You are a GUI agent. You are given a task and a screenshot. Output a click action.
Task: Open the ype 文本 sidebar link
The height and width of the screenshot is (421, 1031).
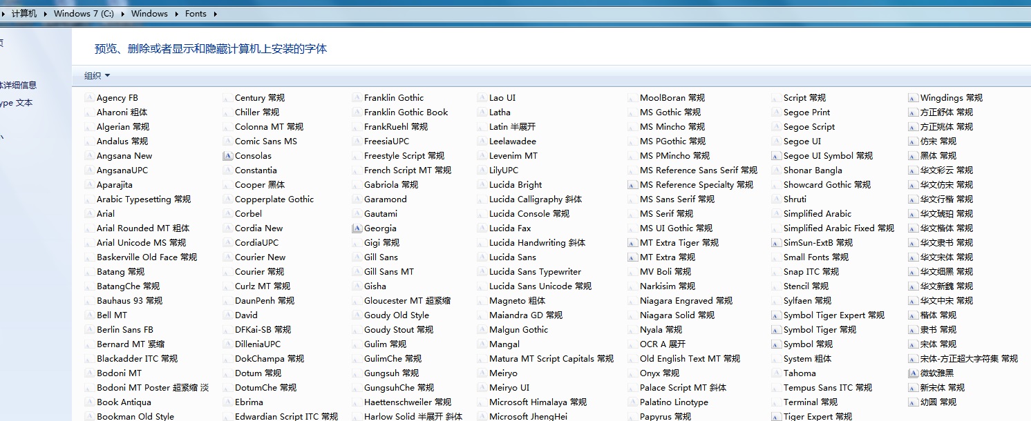pyautogui.click(x=16, y=104)
